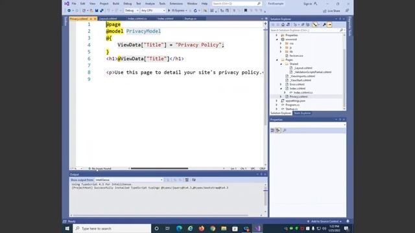Open Microsoft Edge from taskbar
Screen dimensions: 415x233
pos(179,228)
